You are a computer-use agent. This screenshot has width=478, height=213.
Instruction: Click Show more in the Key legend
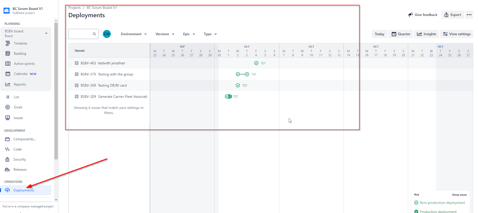(x=459, y=195)
